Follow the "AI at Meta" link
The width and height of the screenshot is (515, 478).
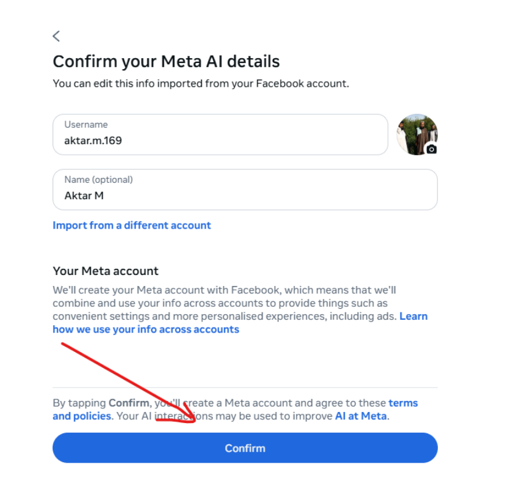[361, 416]
